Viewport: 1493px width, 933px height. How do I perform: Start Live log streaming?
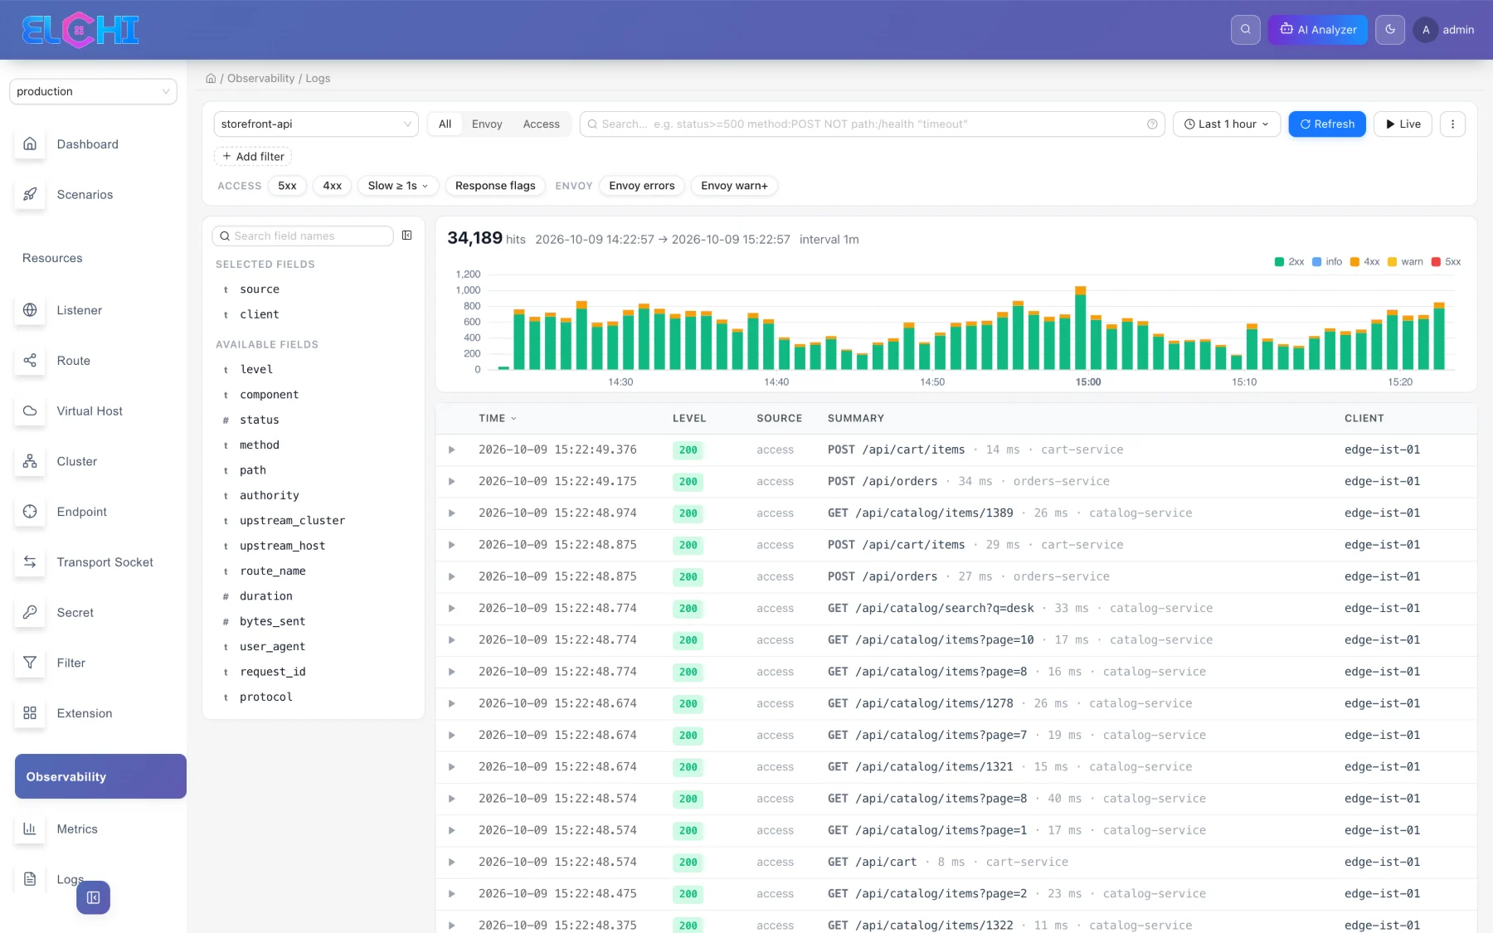pos(1403,124)
